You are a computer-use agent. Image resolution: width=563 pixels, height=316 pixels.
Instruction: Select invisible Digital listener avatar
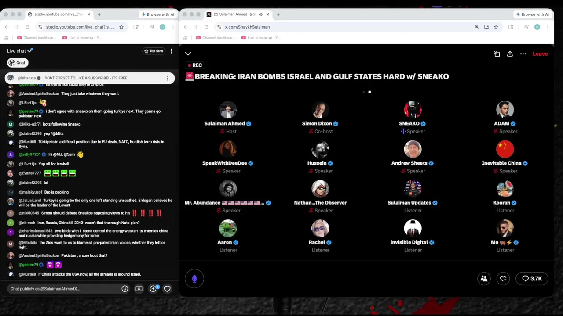click(413, 228)
